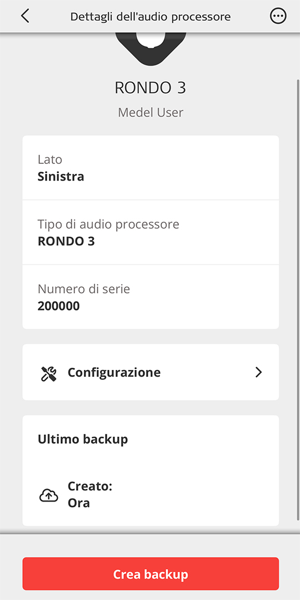Click the RONDO 3 device title
Image resolution: width=300 pixels, height=600 pixels.
coord(151,88)
